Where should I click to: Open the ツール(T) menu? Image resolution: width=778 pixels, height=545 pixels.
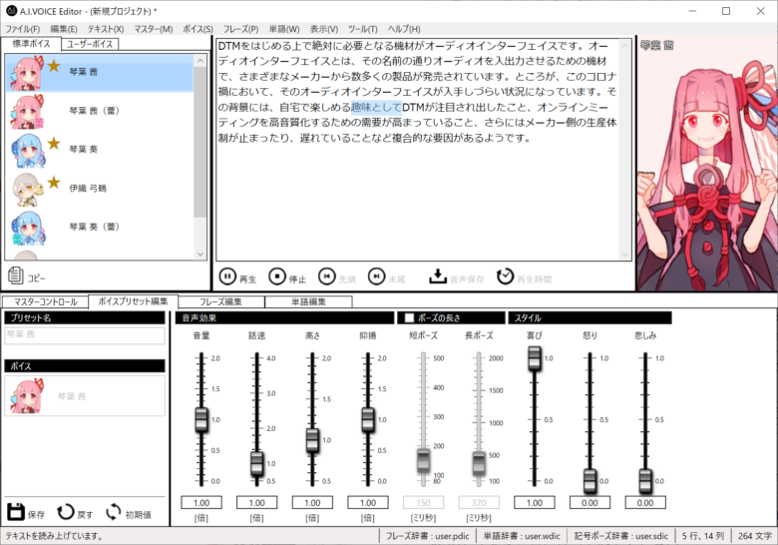coord(363,29)
